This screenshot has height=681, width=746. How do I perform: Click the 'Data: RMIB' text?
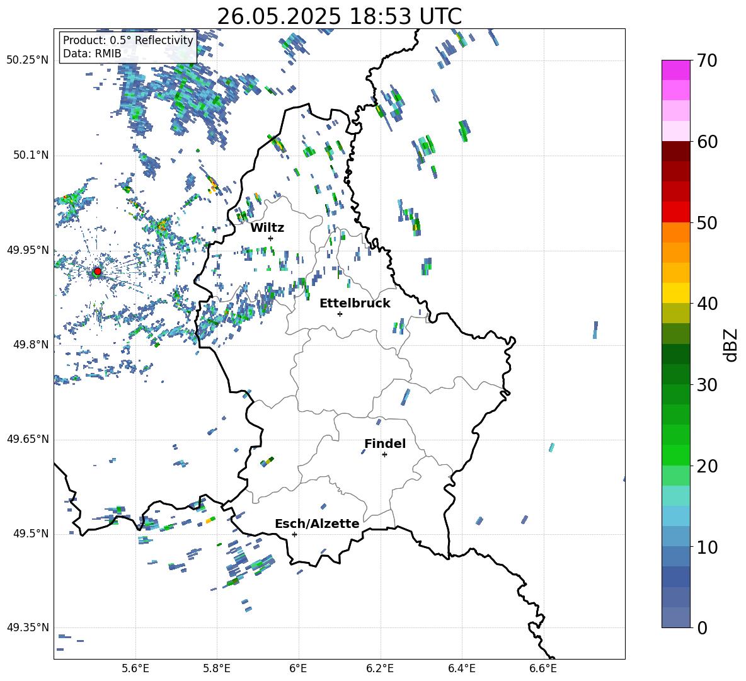point(92,54)
